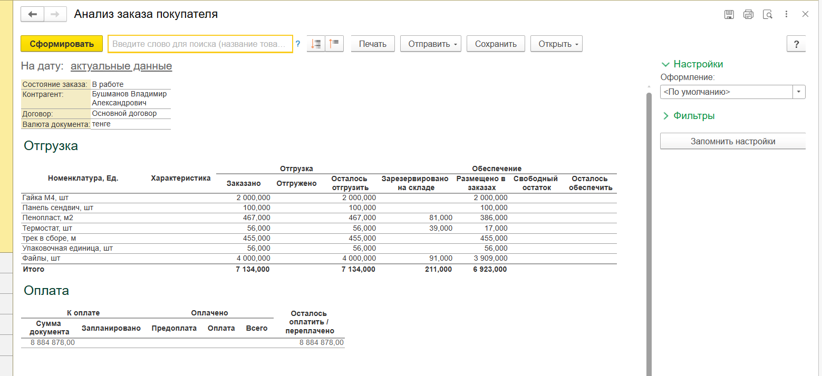Click the Запомнить настройки button
Viewport: 822px width, 376px height.
[x=732, y=141]
